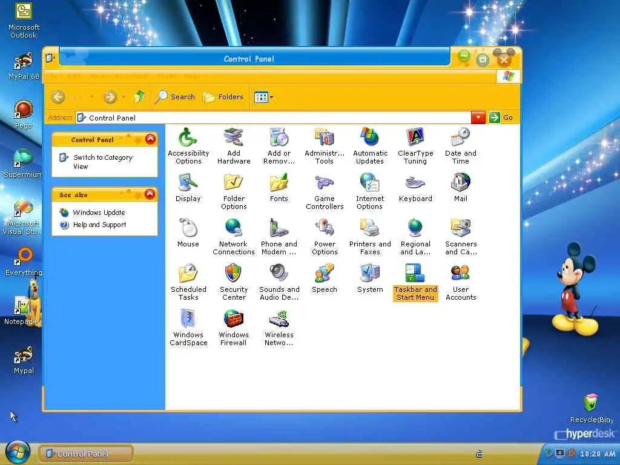Image resolution: width=620 pixels, height=465 pixels.
Task: Toggle the Folders toolbar button
Action: pos(223,97)
